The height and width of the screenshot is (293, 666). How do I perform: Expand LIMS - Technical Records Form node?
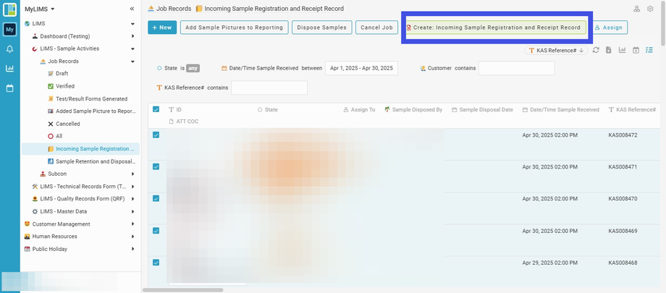click(132, 187)
